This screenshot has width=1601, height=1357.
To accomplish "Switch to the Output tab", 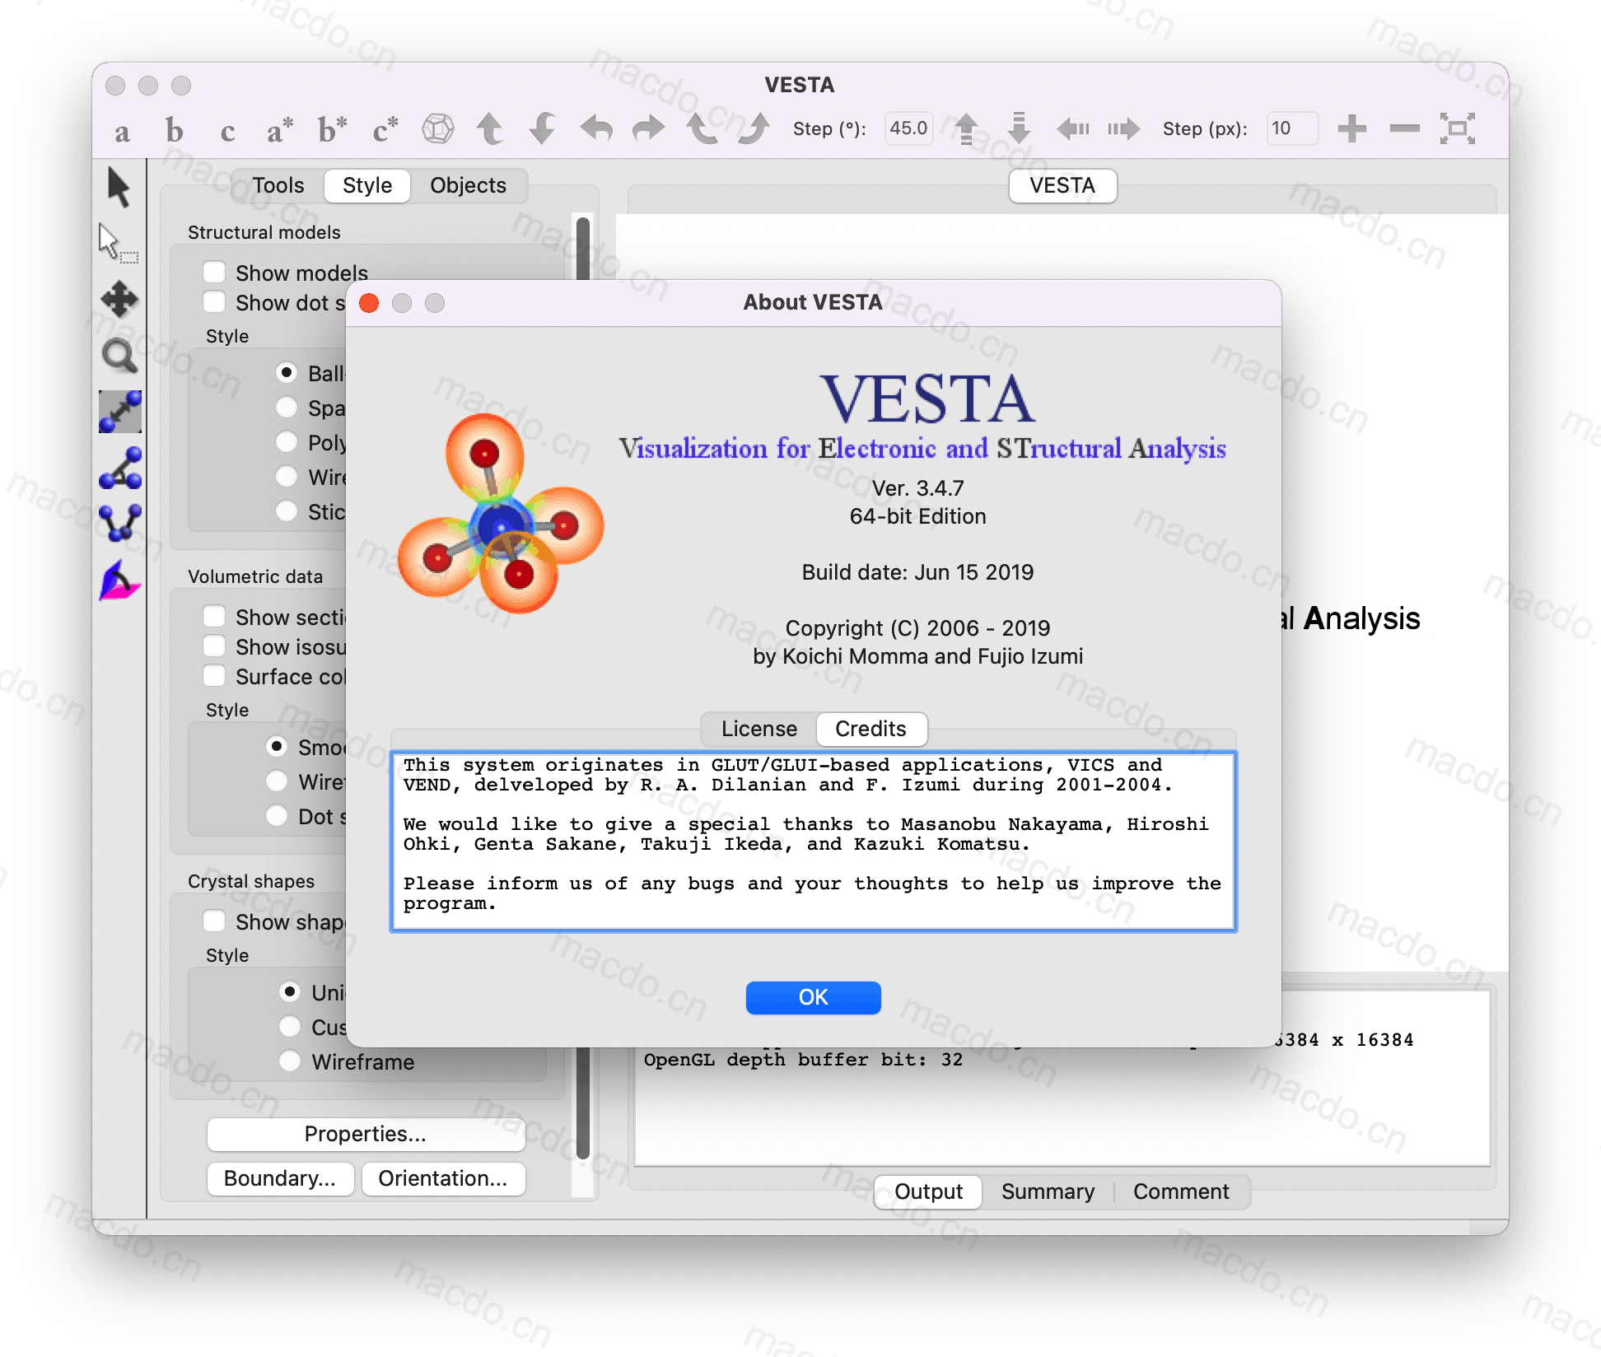I will point(928,1191).
